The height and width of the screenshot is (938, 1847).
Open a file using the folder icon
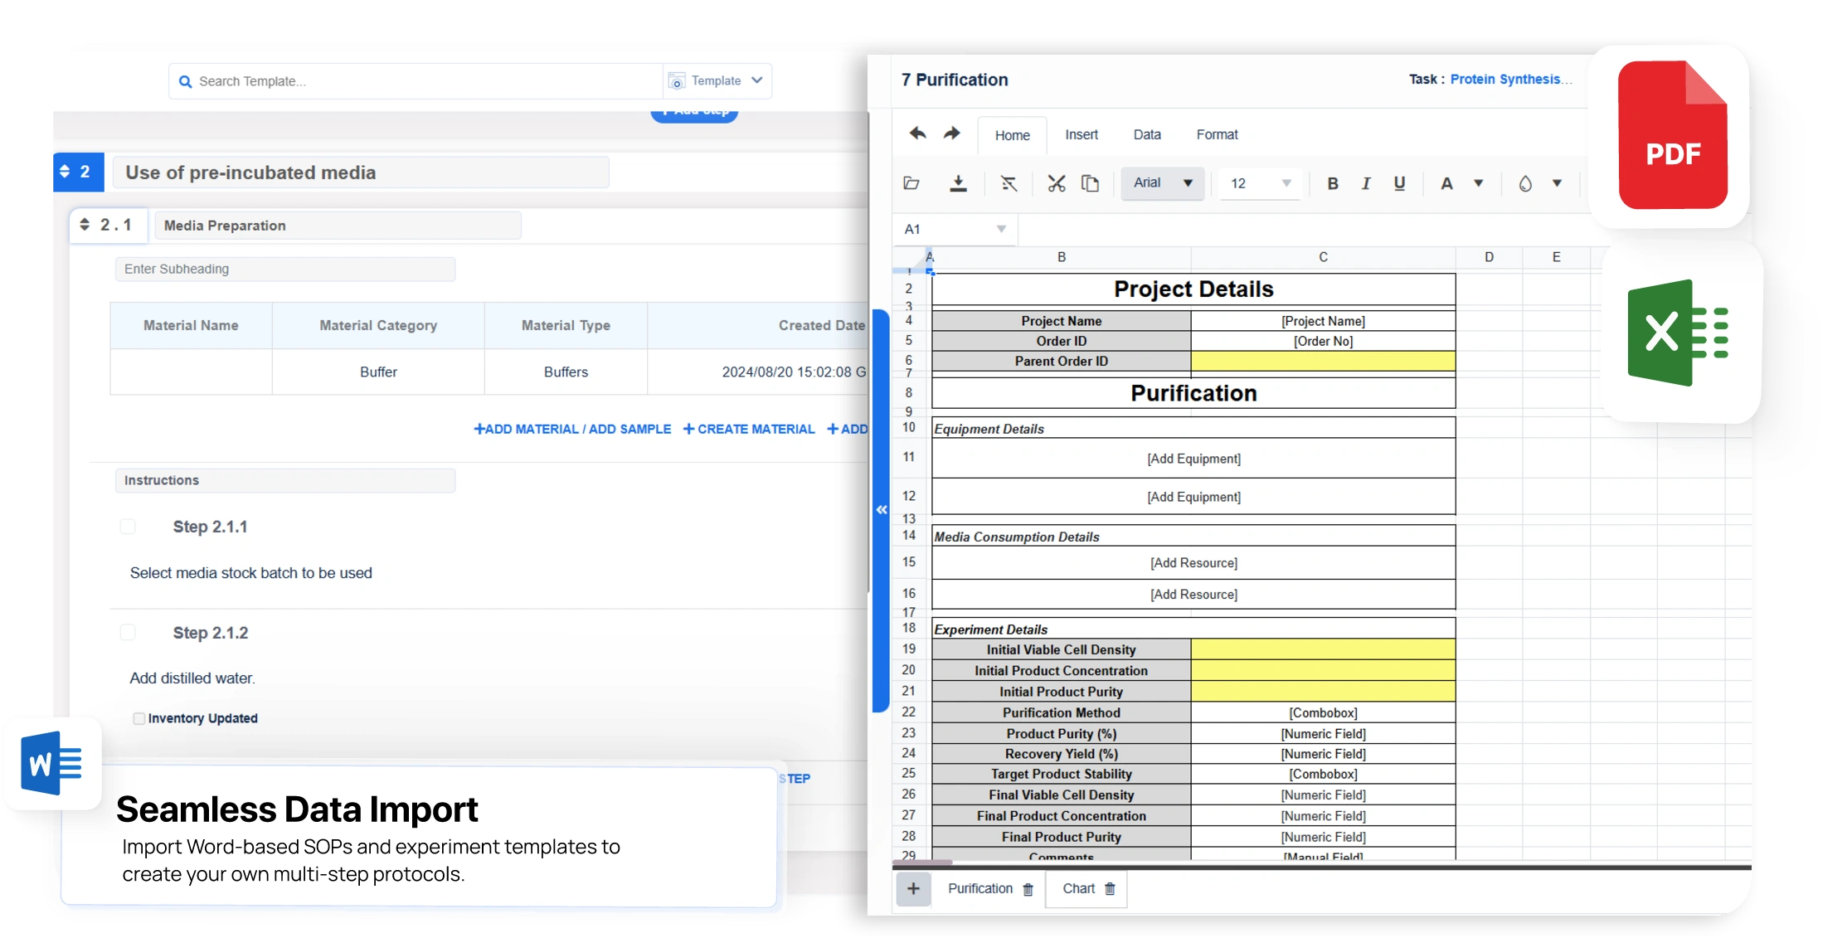[x=911, y=183]
